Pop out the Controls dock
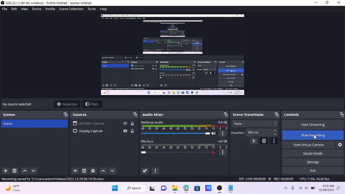The width and height of the screenshot is (345, 194). (x=342, y=115)
